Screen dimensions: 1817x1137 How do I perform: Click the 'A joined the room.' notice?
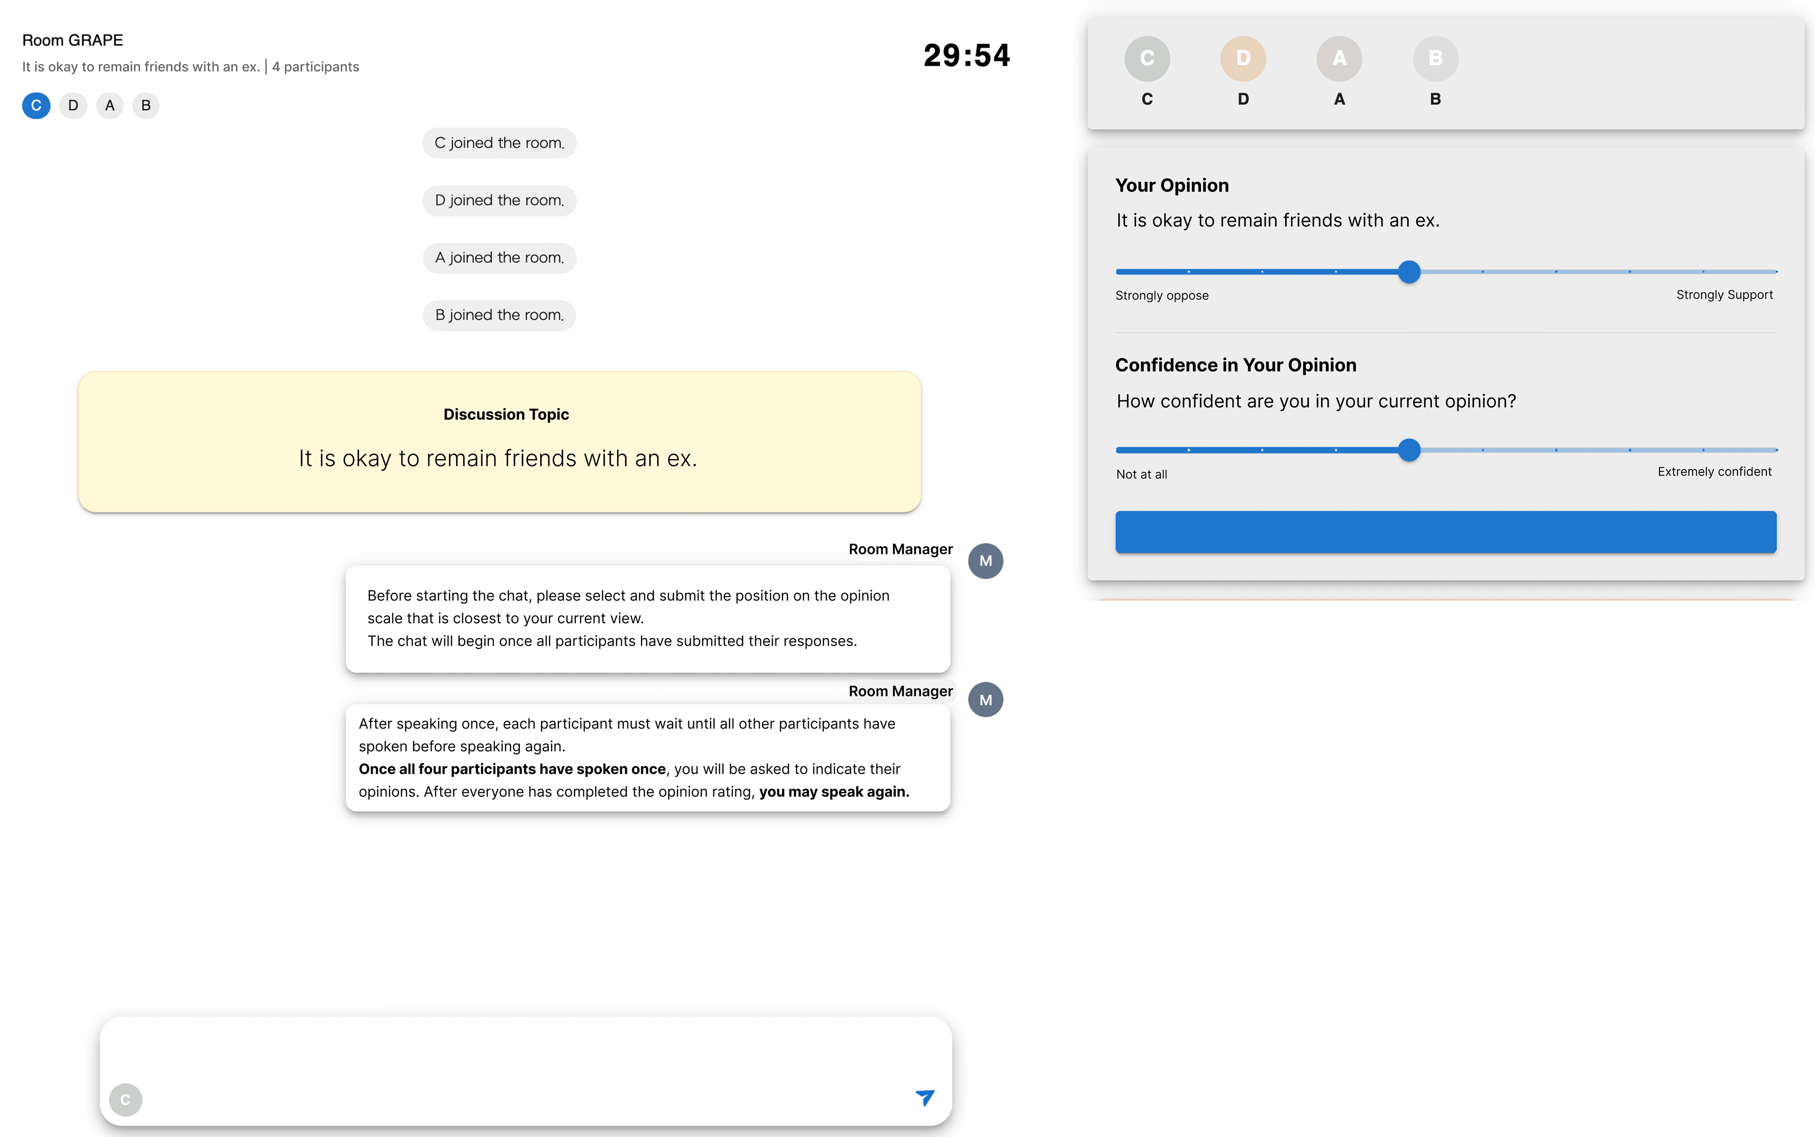[499, 258]
